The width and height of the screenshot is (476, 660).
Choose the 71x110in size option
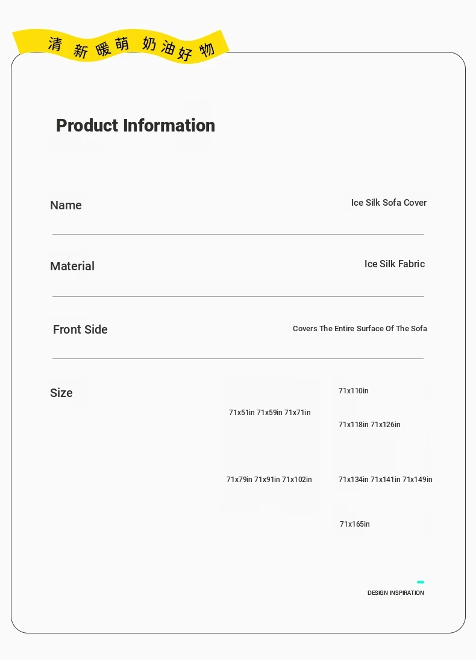pyautogui.click(x=353, y=390)
